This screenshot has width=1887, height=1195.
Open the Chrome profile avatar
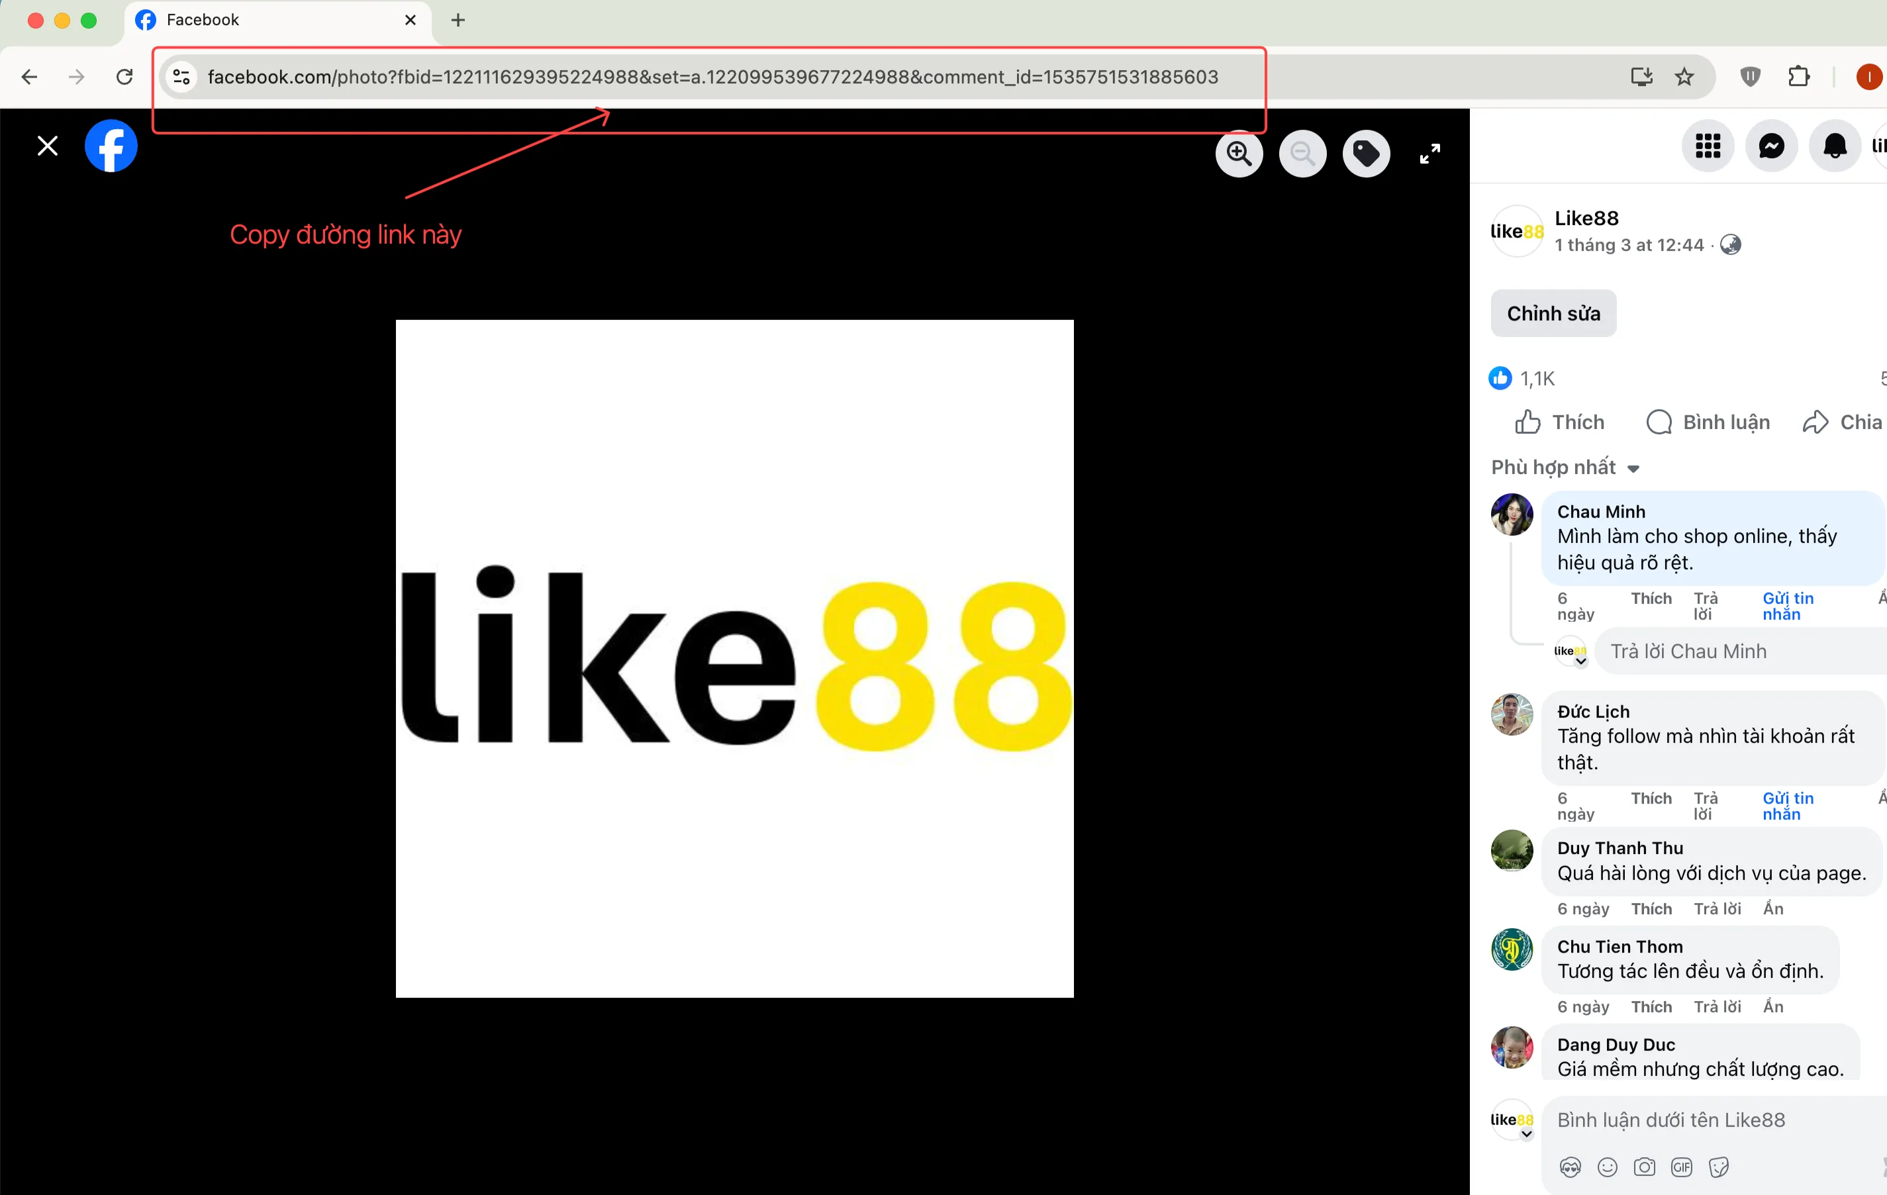[x=1869, y=77]
